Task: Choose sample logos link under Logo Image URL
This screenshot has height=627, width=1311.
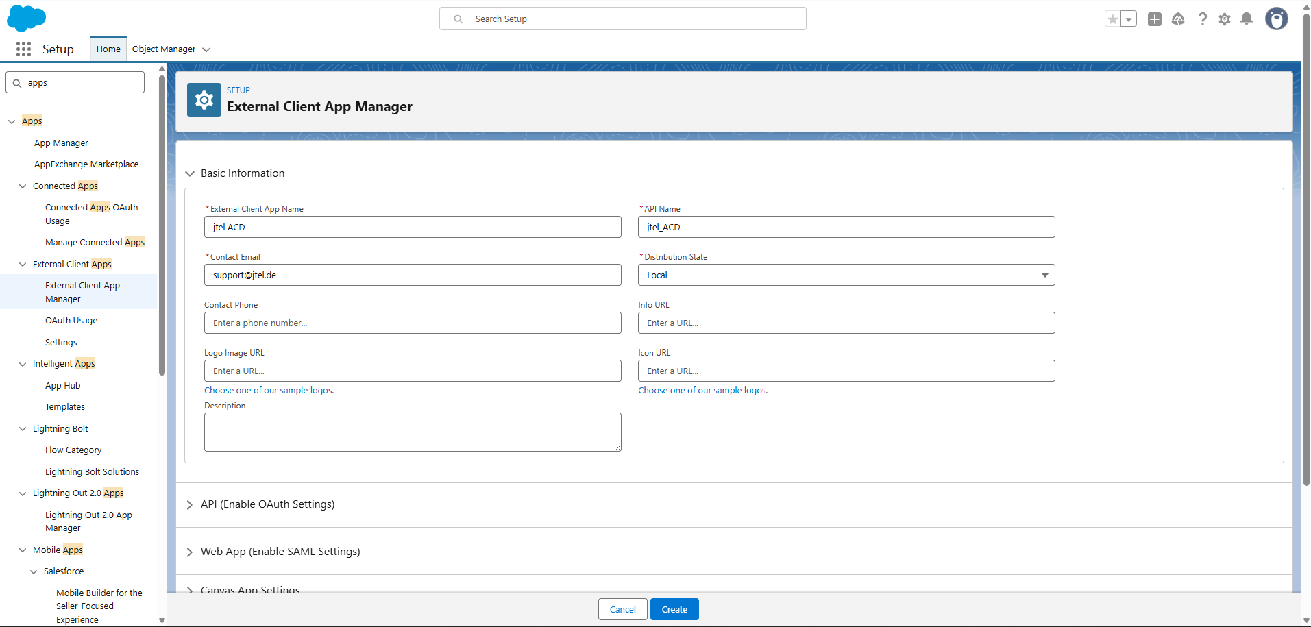Action: coord(269,391)
